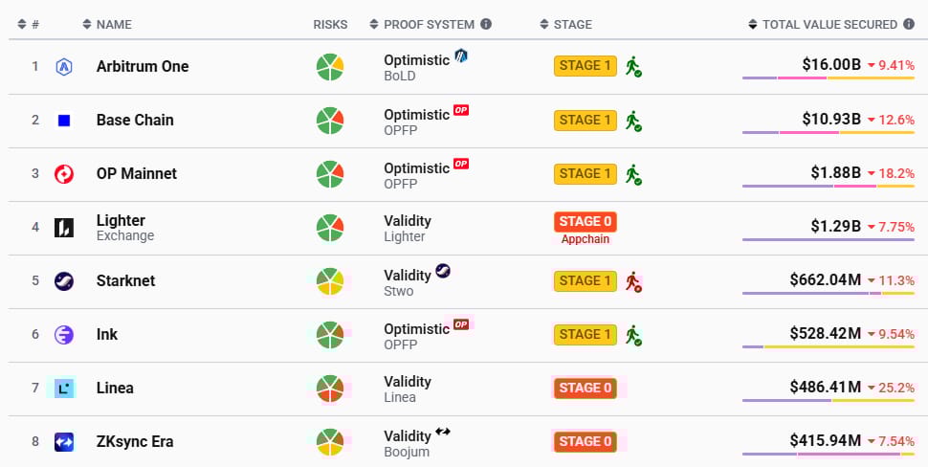Open the Total Value Secured info icon

[x=909, y=24]
